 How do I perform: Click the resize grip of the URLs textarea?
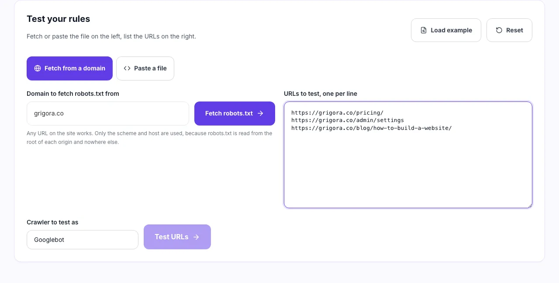tap(529, 205)
